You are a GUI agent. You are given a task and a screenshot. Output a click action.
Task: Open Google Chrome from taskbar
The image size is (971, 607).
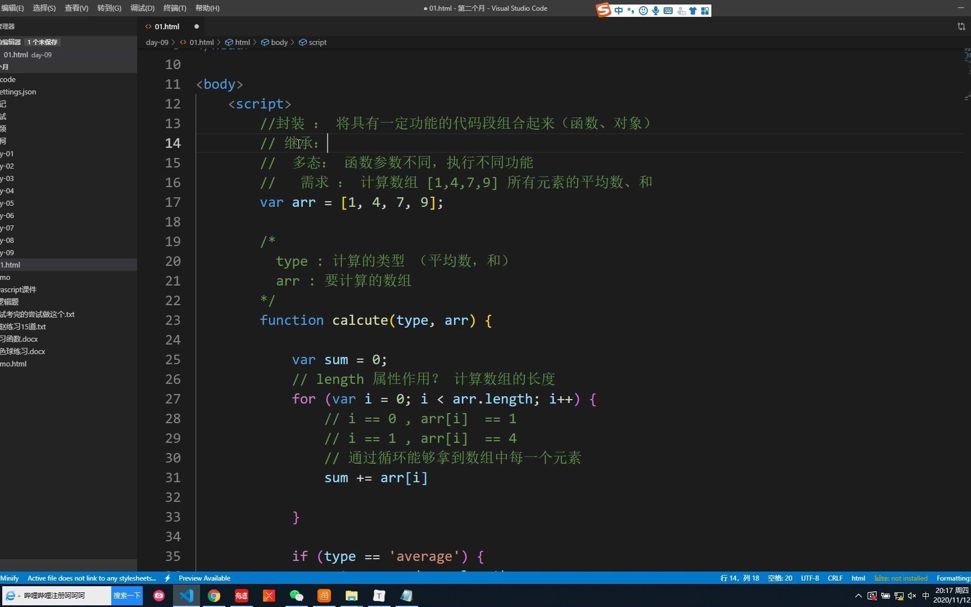point(214,596)
